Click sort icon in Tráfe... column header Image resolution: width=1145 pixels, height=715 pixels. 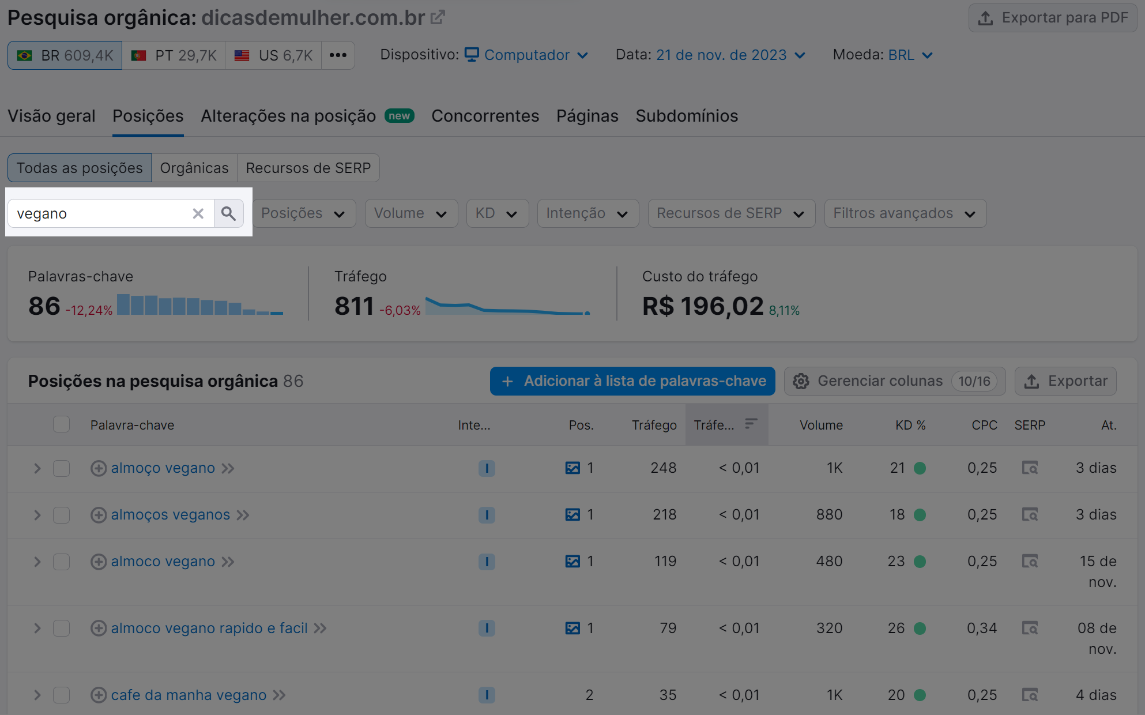[x=751, y=424]
